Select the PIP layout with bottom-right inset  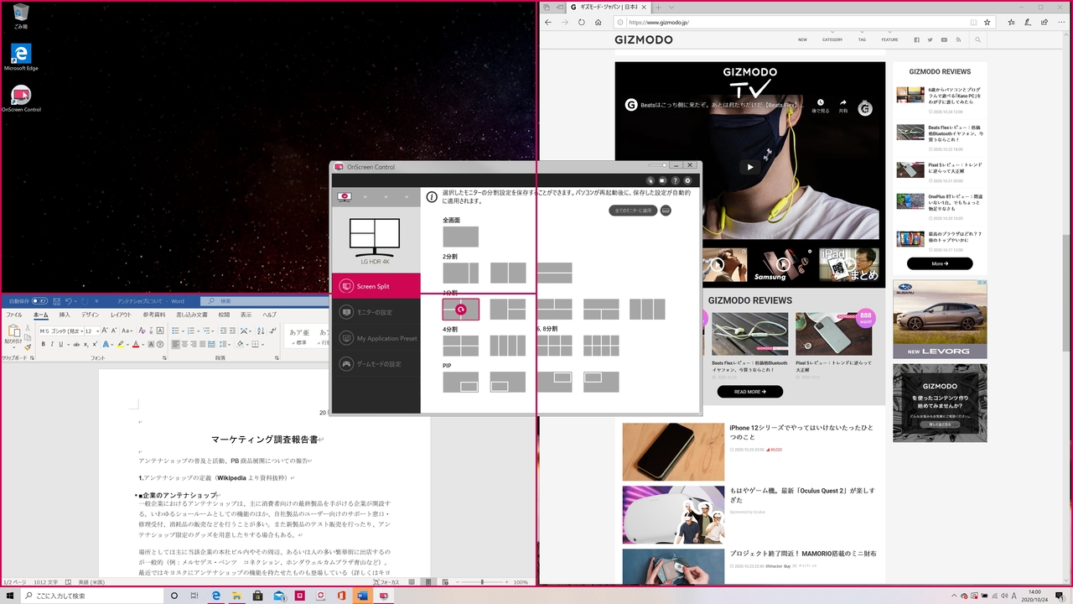460,382
